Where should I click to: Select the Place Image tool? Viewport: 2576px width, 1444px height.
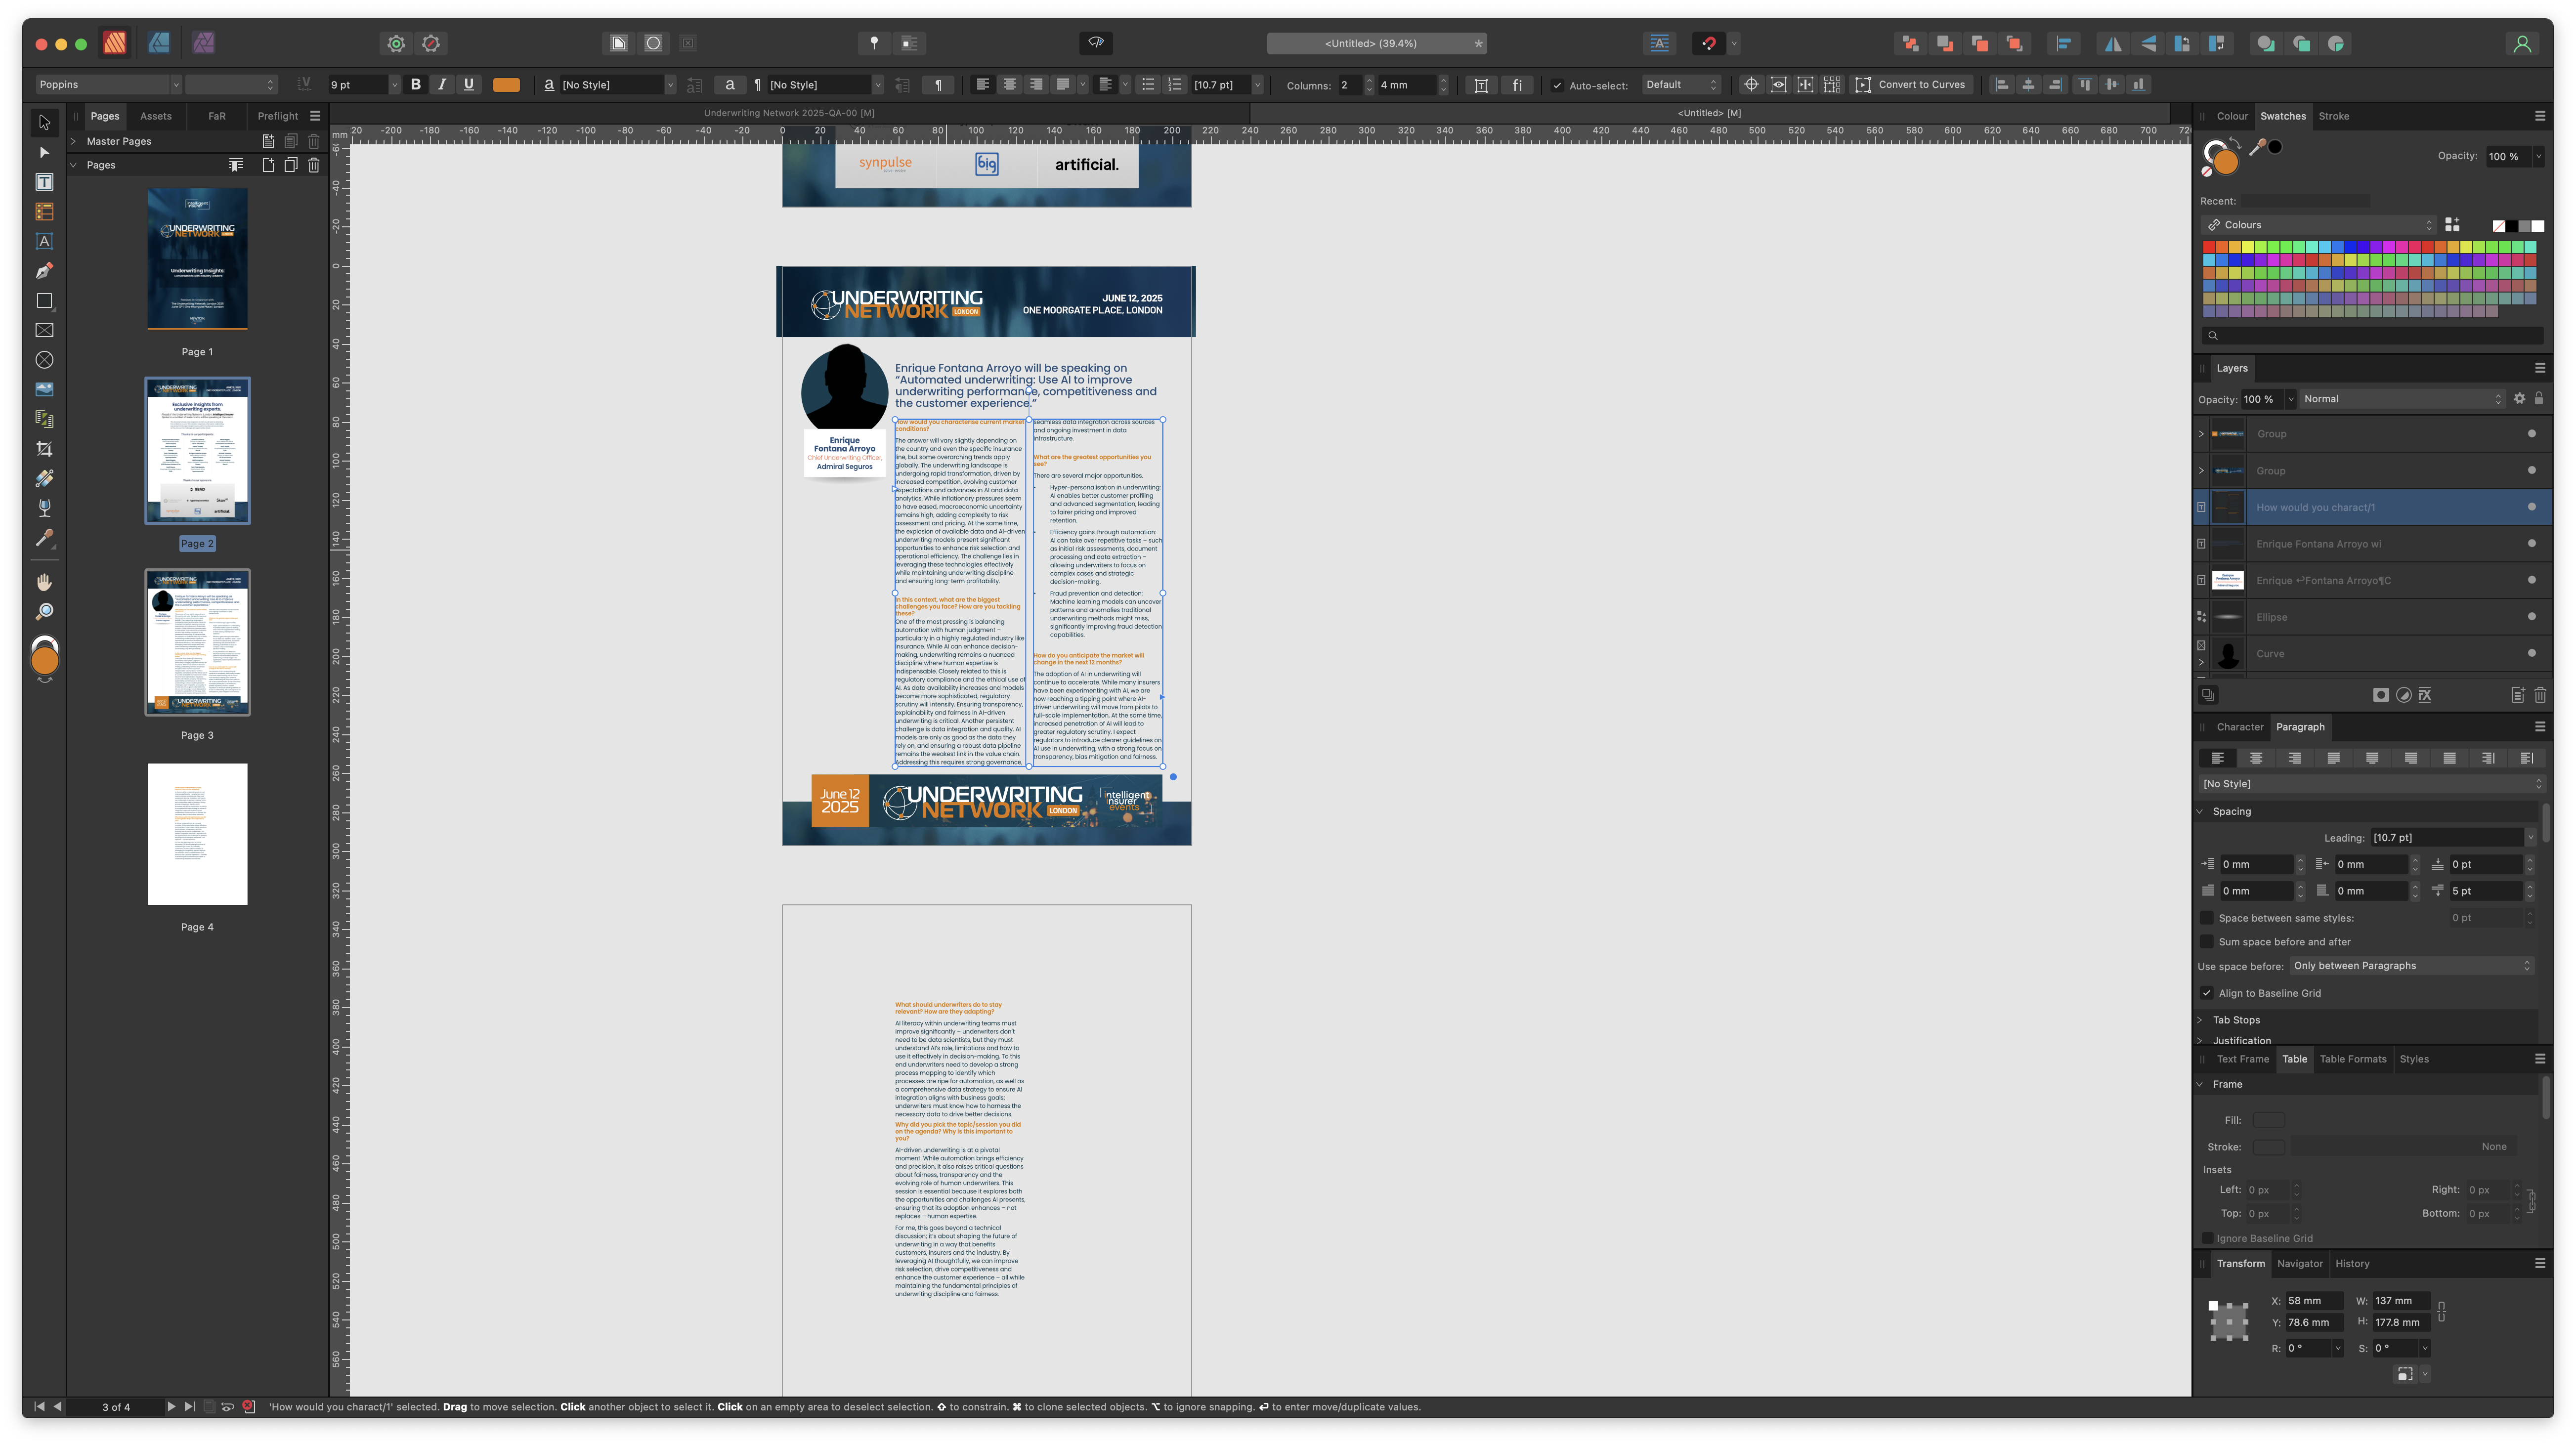(x=44, y=389)
